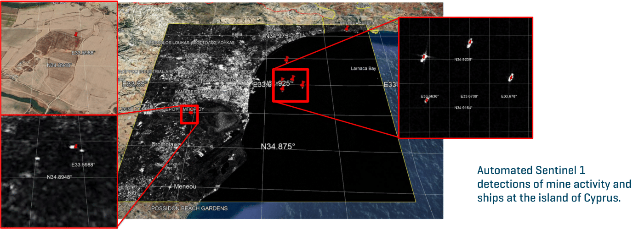Screen dimensions: 639x230
Task: Select the N34.9164° label in the right inset
Action: coord(463,108)
